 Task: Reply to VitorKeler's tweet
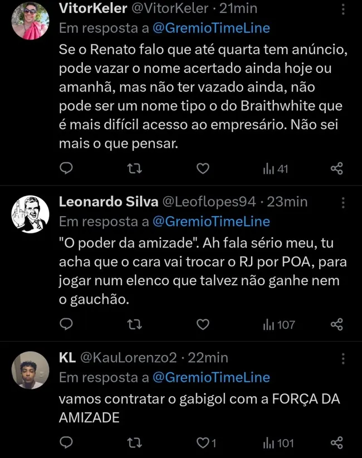click(66, 168)
